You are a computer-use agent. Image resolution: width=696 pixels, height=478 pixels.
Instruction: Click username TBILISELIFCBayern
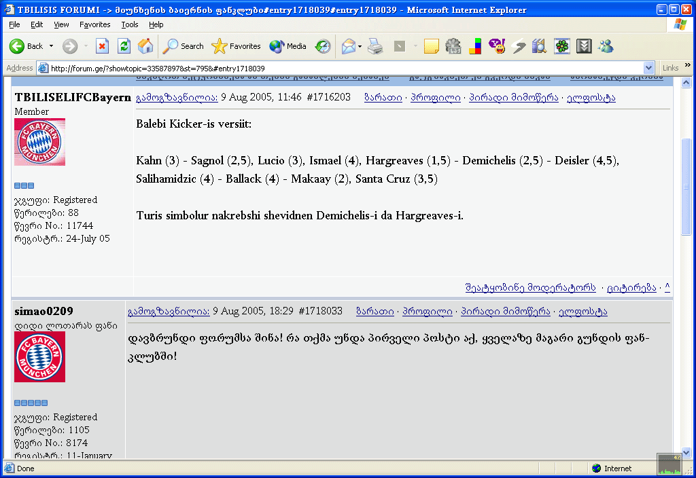[73, 97]
